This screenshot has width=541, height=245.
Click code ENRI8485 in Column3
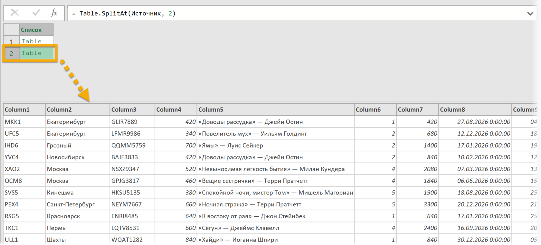pos(132,216)
